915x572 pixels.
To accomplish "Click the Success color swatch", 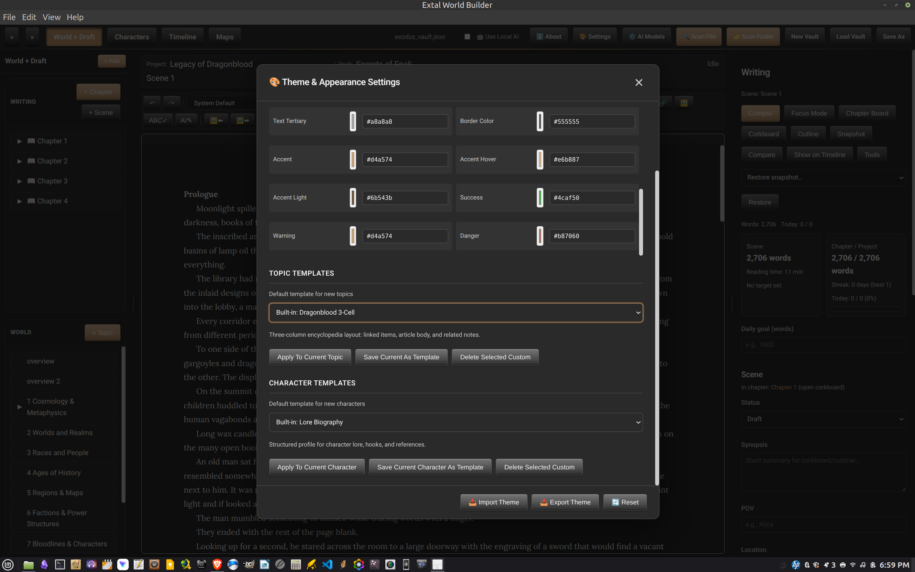I will tap(540, 197).
